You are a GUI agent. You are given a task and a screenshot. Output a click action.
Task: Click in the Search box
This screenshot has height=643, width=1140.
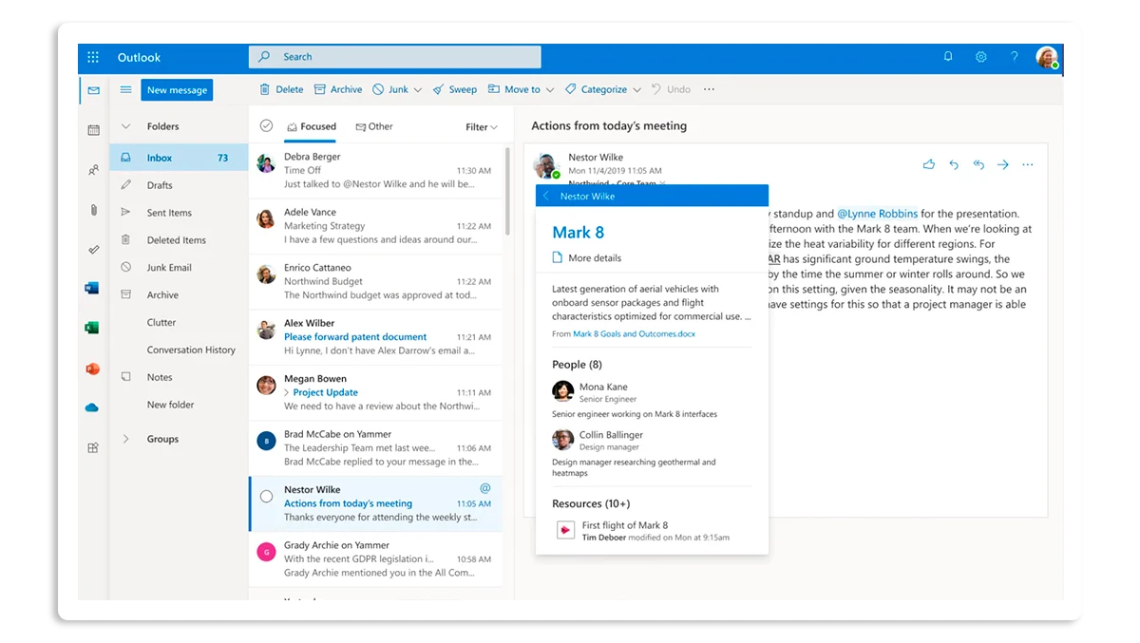point(395,57)
